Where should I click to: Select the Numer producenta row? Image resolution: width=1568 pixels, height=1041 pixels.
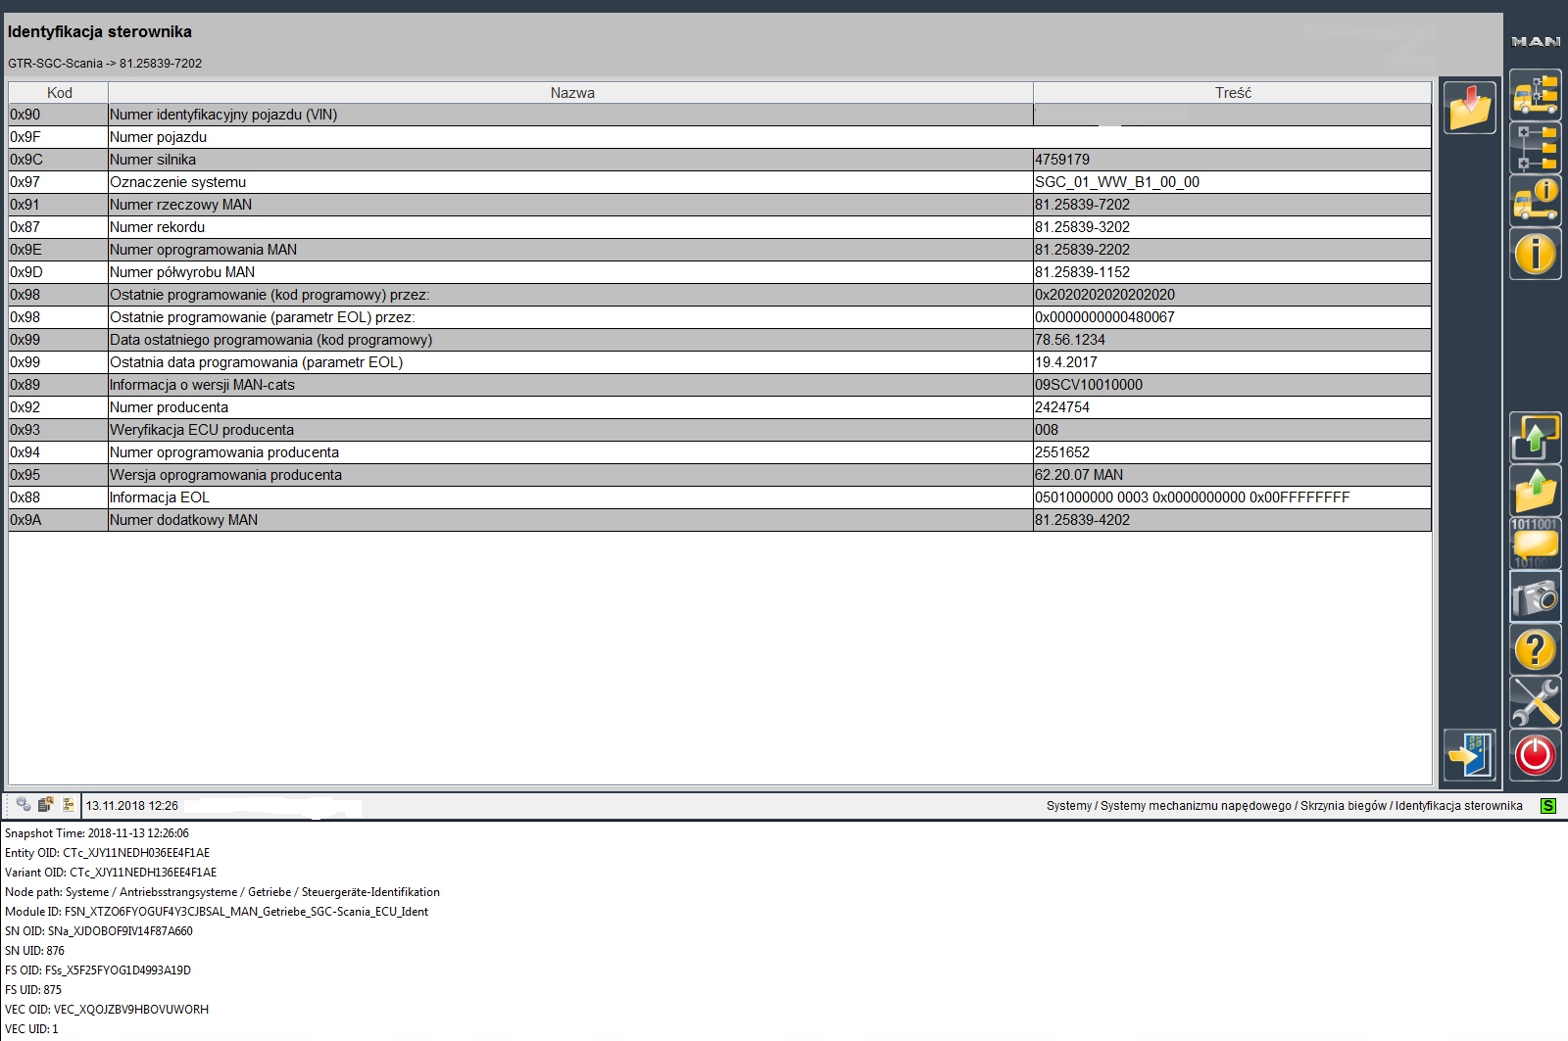(x=720, y=407)
